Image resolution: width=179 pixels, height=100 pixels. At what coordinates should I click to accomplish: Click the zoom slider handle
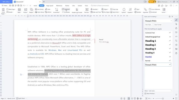click(163, 98)
